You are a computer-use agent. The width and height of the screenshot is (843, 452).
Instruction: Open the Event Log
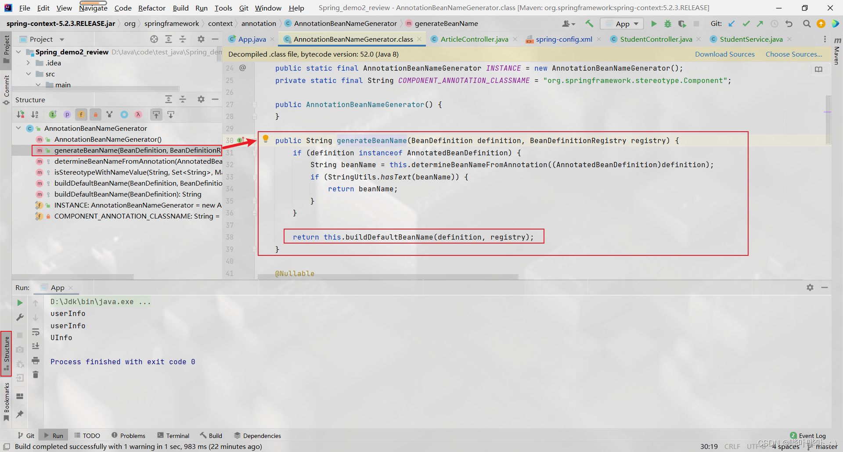807,436
